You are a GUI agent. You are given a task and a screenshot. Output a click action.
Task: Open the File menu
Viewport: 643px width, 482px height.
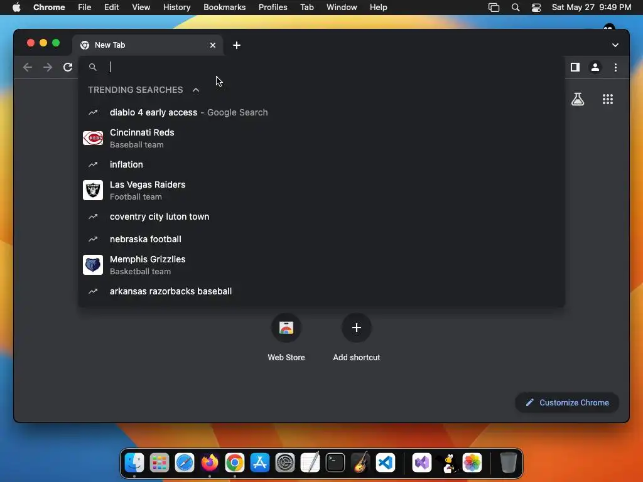click(85, 8)
